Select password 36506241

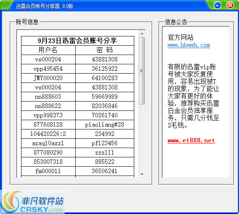click(105, 171)
